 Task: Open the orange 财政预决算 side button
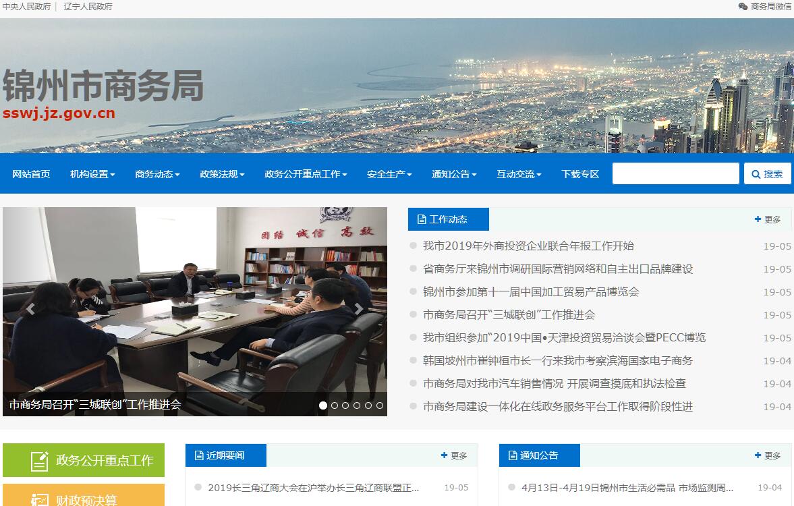(x=84, y=495)
